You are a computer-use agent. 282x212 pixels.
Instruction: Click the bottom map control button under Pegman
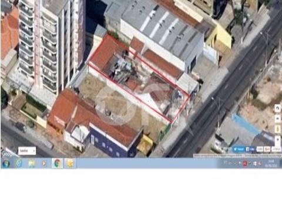pos(277,140)
